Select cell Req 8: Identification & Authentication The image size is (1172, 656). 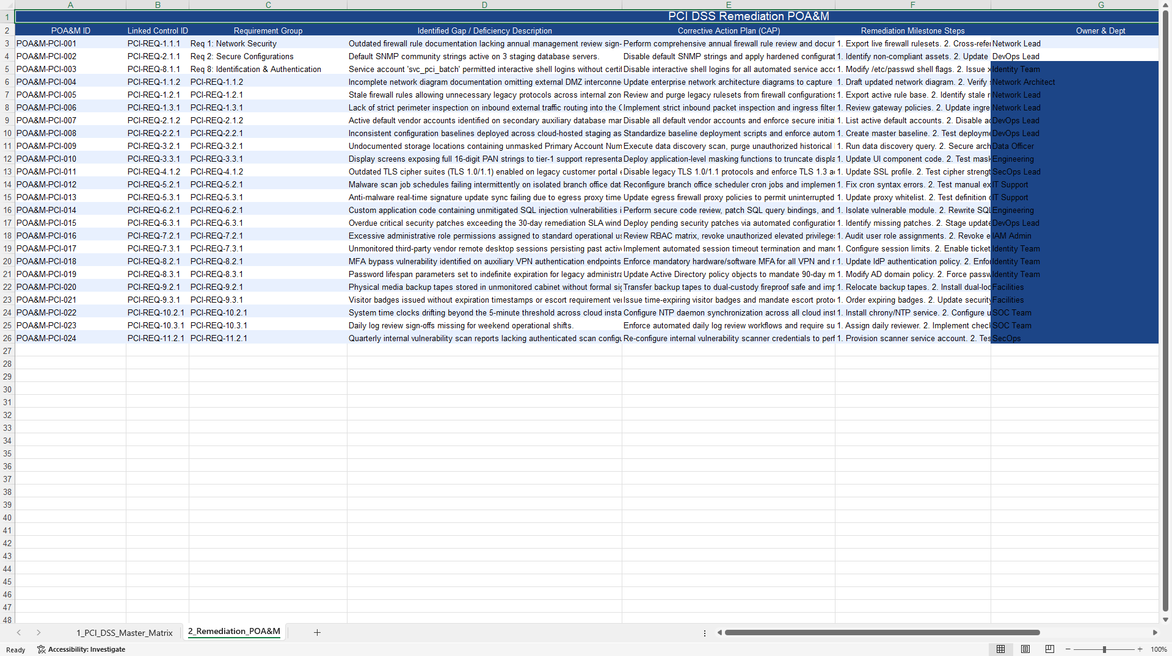click(268, 69)
